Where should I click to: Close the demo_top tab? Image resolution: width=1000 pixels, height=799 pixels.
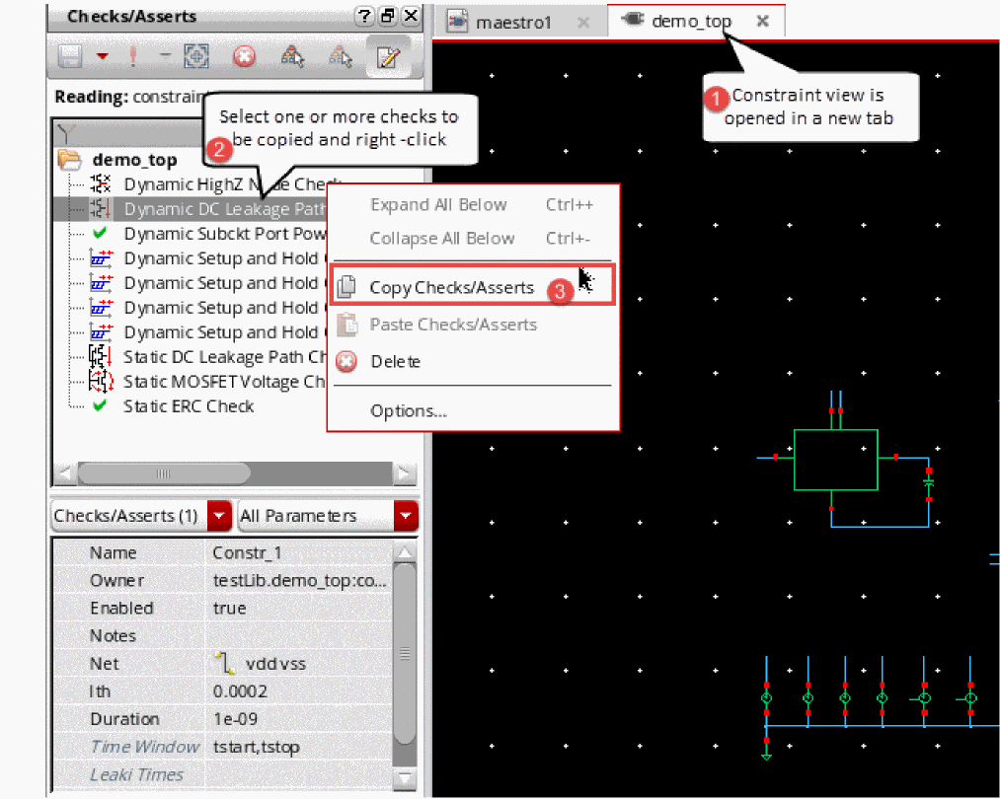click(x=762, y=21)
